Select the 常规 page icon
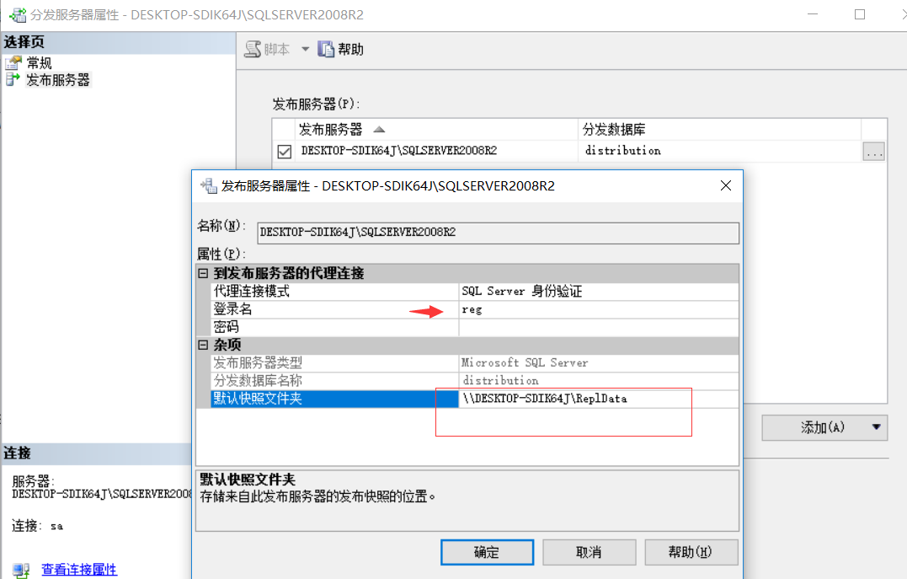This screenshot has height=579, width=907. (13, 63)
